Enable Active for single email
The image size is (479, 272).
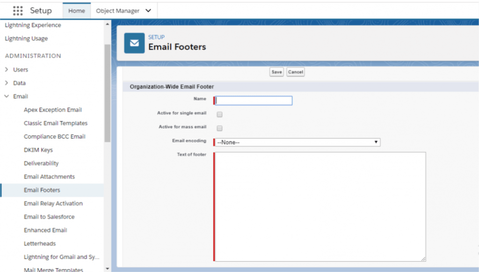(x=219, y=114)
